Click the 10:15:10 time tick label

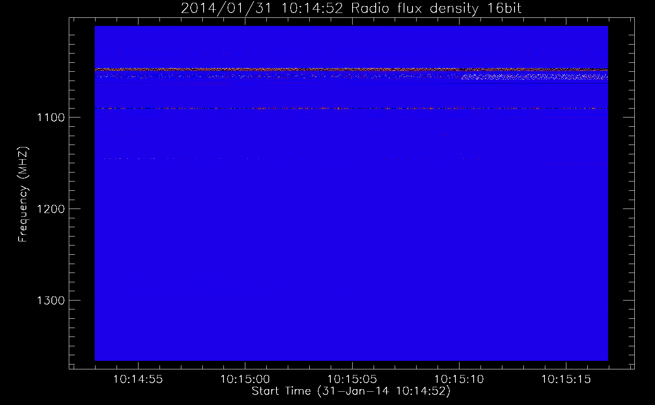[x=459, y=379]
